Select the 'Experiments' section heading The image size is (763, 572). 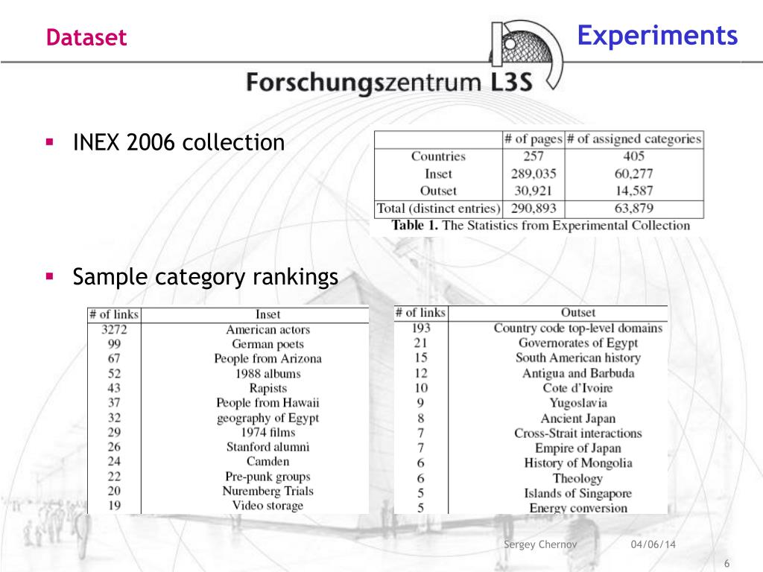tap(657, 36)
